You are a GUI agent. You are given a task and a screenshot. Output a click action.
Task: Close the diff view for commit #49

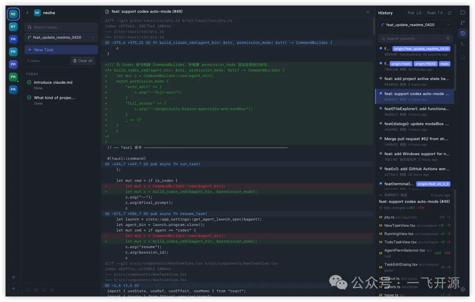pos(368,11)
